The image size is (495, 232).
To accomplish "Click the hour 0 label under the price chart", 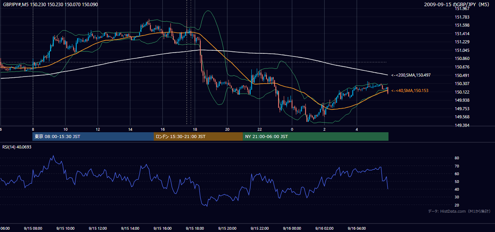I will [292, 129].
